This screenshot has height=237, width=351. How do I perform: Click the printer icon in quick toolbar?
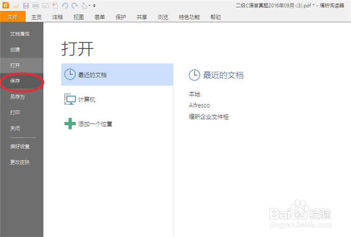pyautogui.click(x=36, y=5)
